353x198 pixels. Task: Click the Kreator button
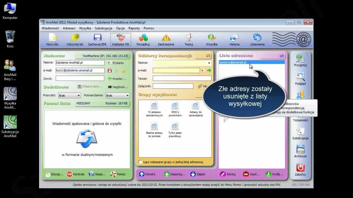tap(117, 79)
